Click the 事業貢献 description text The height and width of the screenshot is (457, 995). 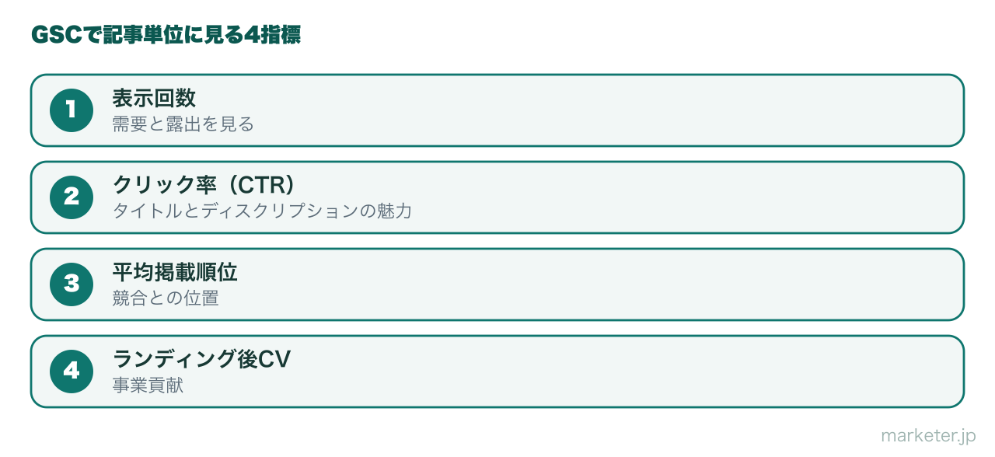click(148, 385)
